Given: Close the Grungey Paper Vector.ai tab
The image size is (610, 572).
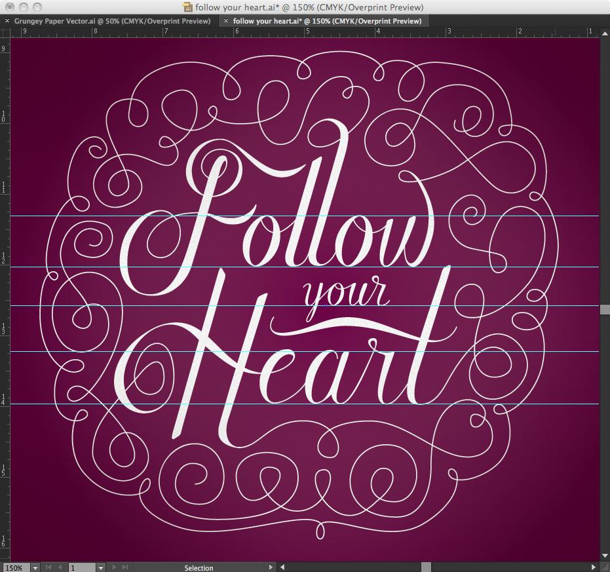Looking at the screenshot, I should point(7,21).
